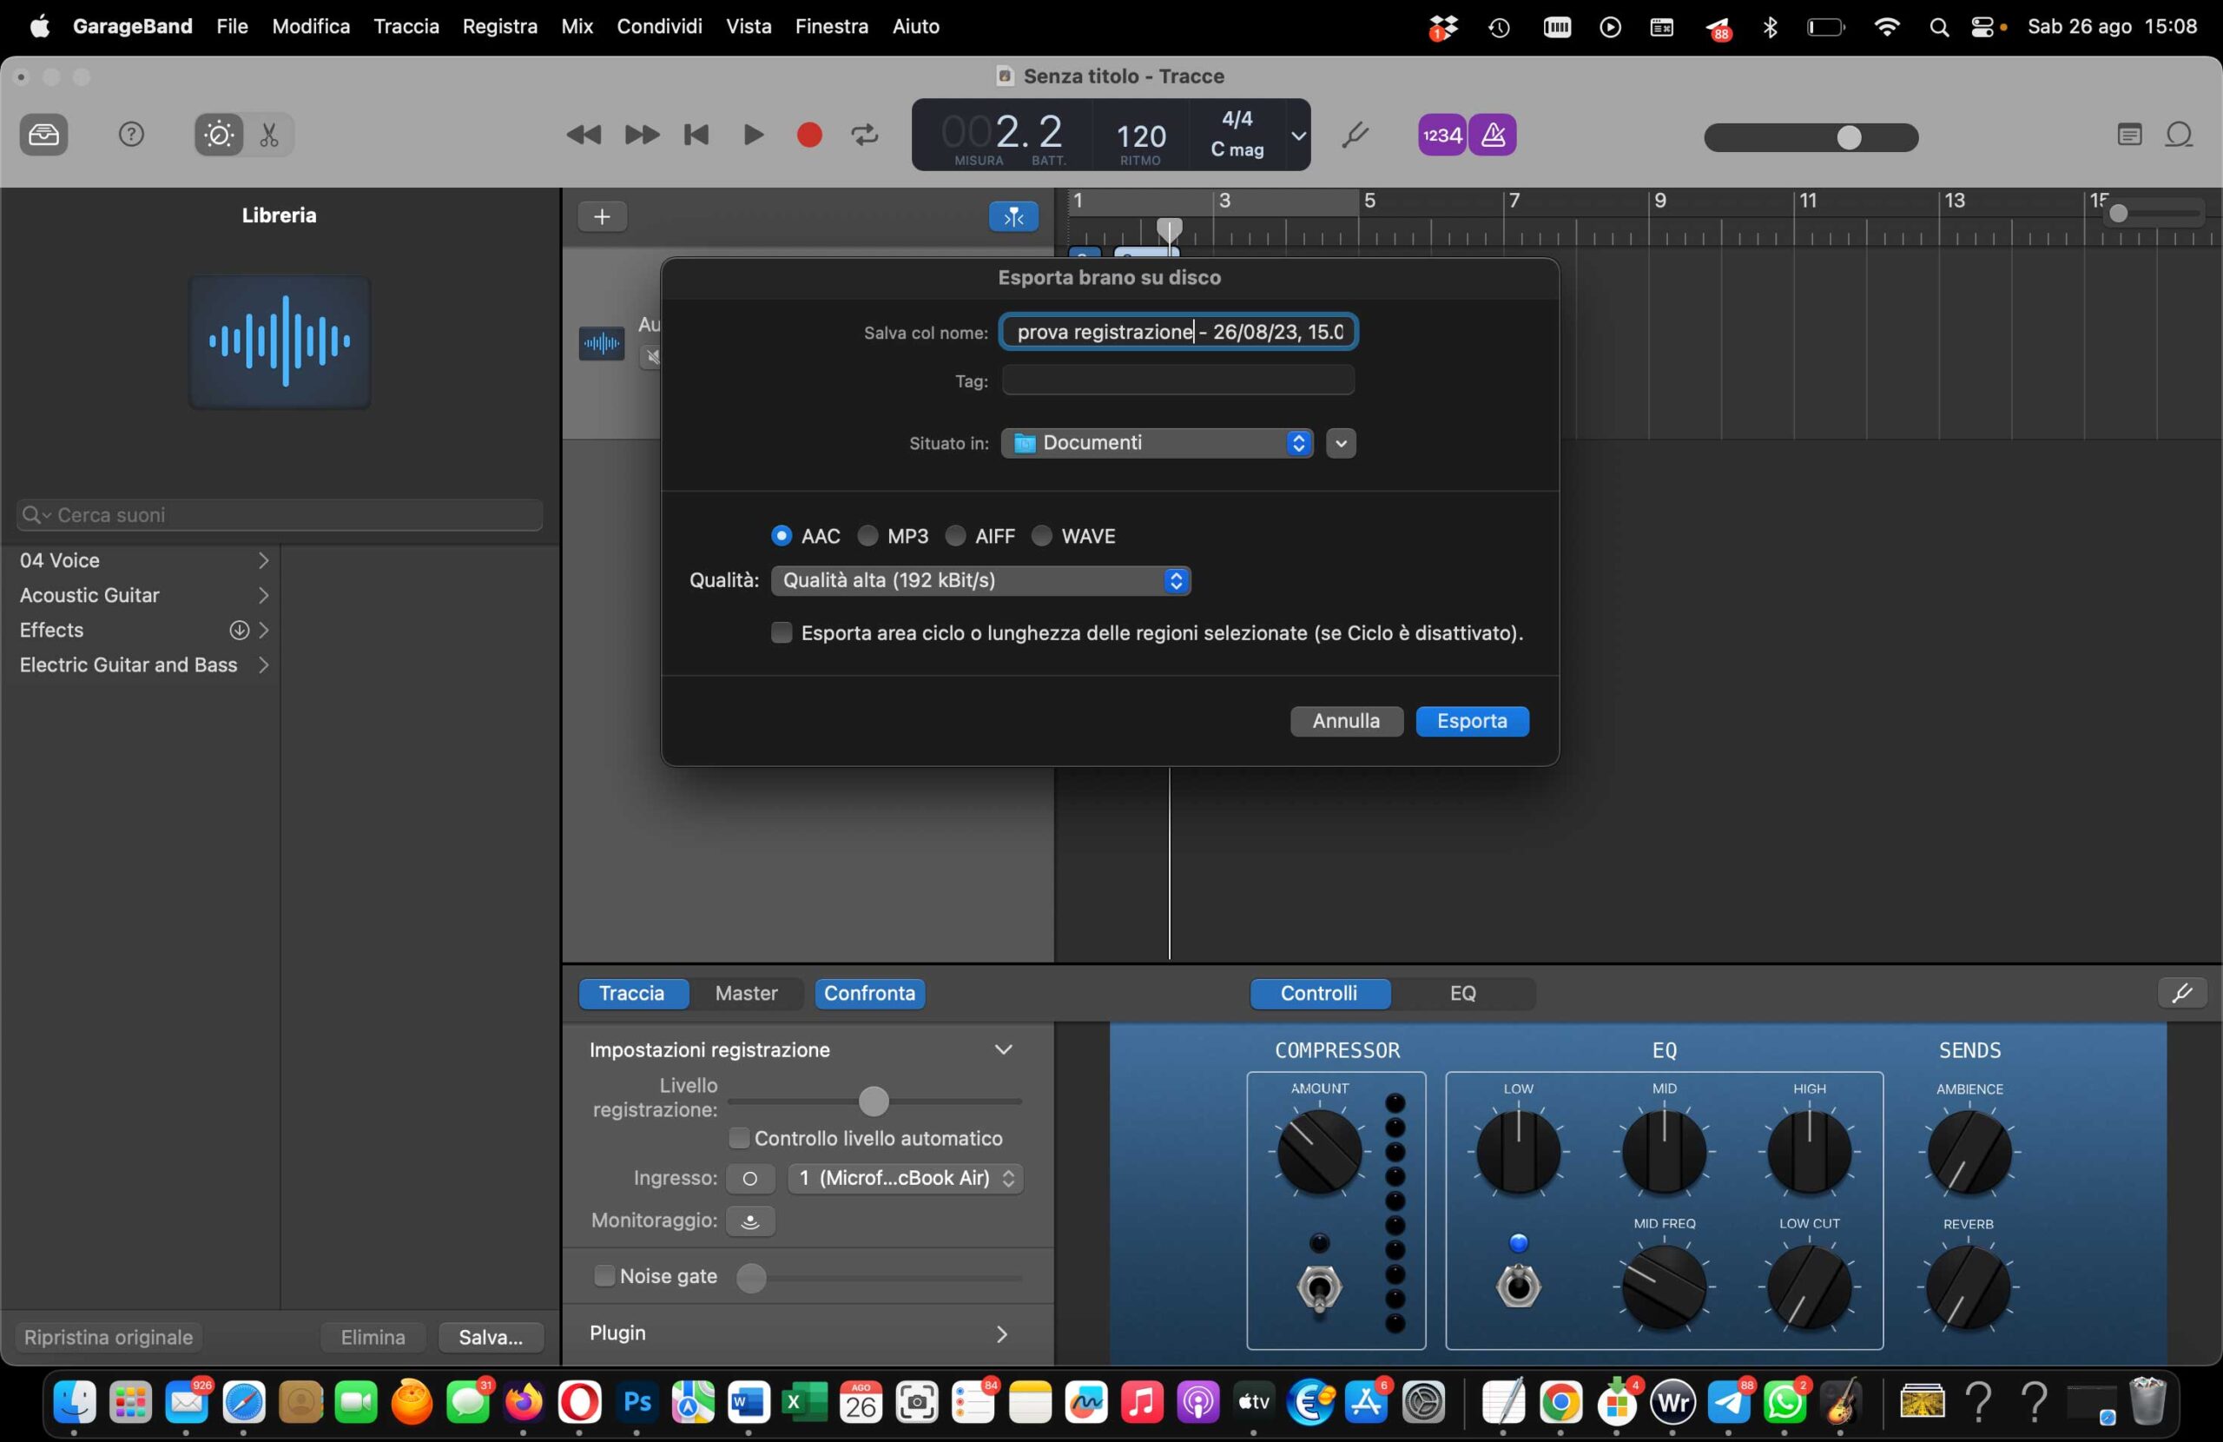
Task: Open the Qualità dropdown menu
Action: click(980, 580)
